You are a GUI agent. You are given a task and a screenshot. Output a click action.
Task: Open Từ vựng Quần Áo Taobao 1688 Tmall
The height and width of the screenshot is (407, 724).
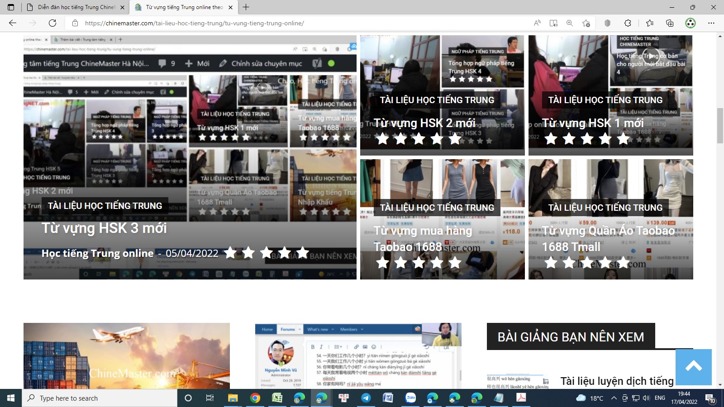[608, 239]
